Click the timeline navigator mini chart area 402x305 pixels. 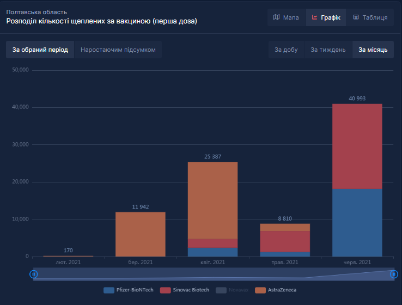point(212,274)
